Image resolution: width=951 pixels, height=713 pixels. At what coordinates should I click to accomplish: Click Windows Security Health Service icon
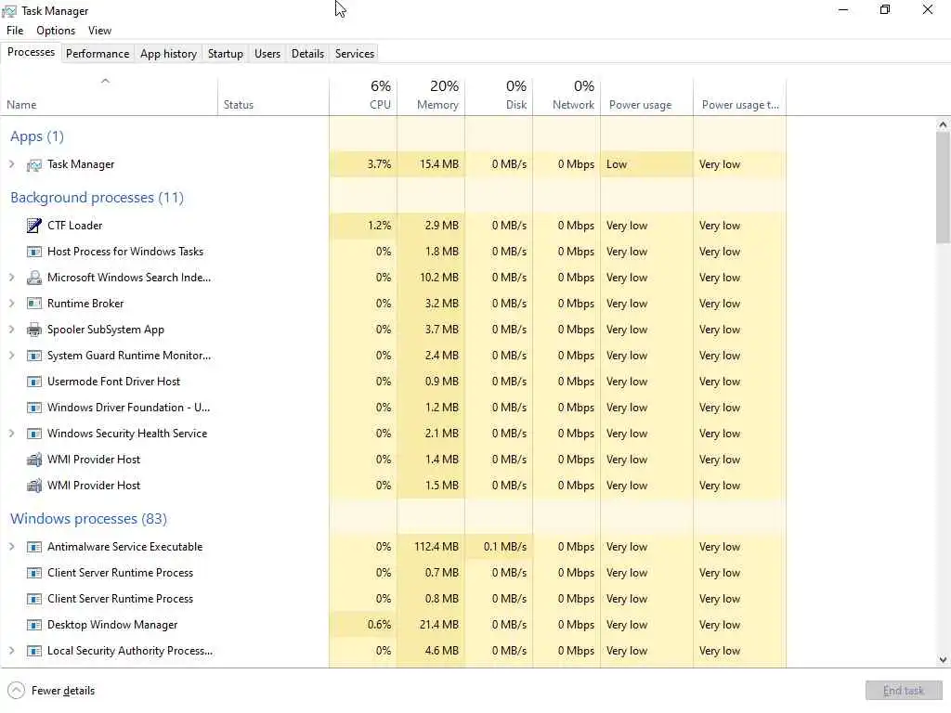(x=34, y=434)
